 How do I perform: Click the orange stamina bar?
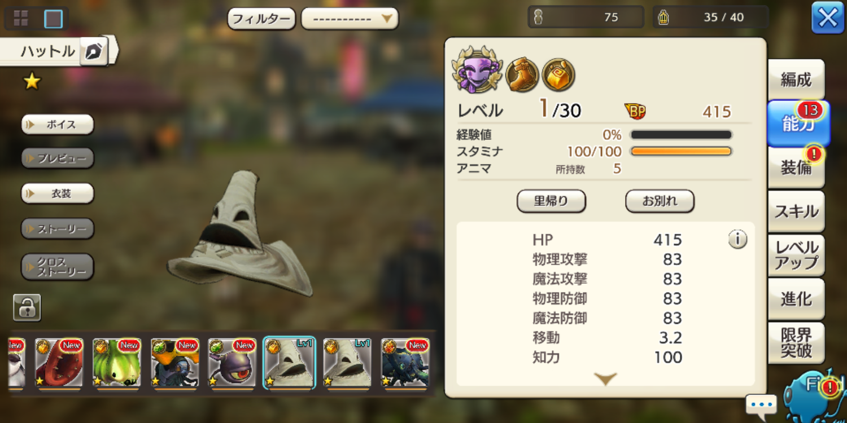coord(681,152)
